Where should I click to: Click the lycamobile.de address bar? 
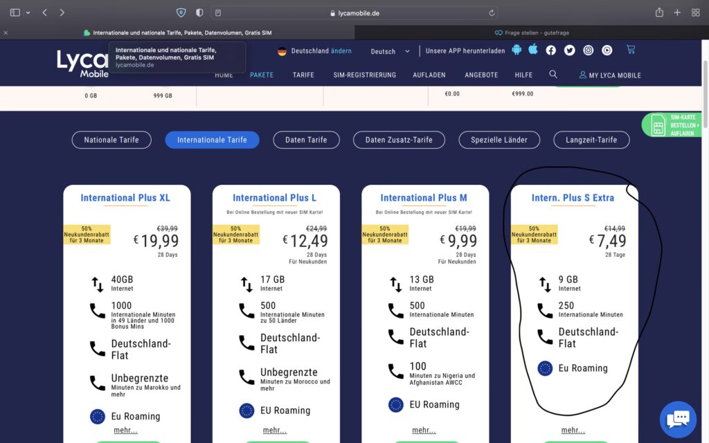(x=354, y=13)
